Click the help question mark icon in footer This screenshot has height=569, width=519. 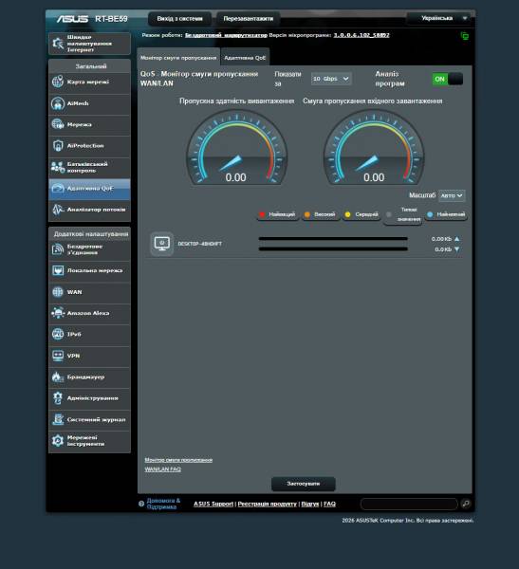pos(141,504)
